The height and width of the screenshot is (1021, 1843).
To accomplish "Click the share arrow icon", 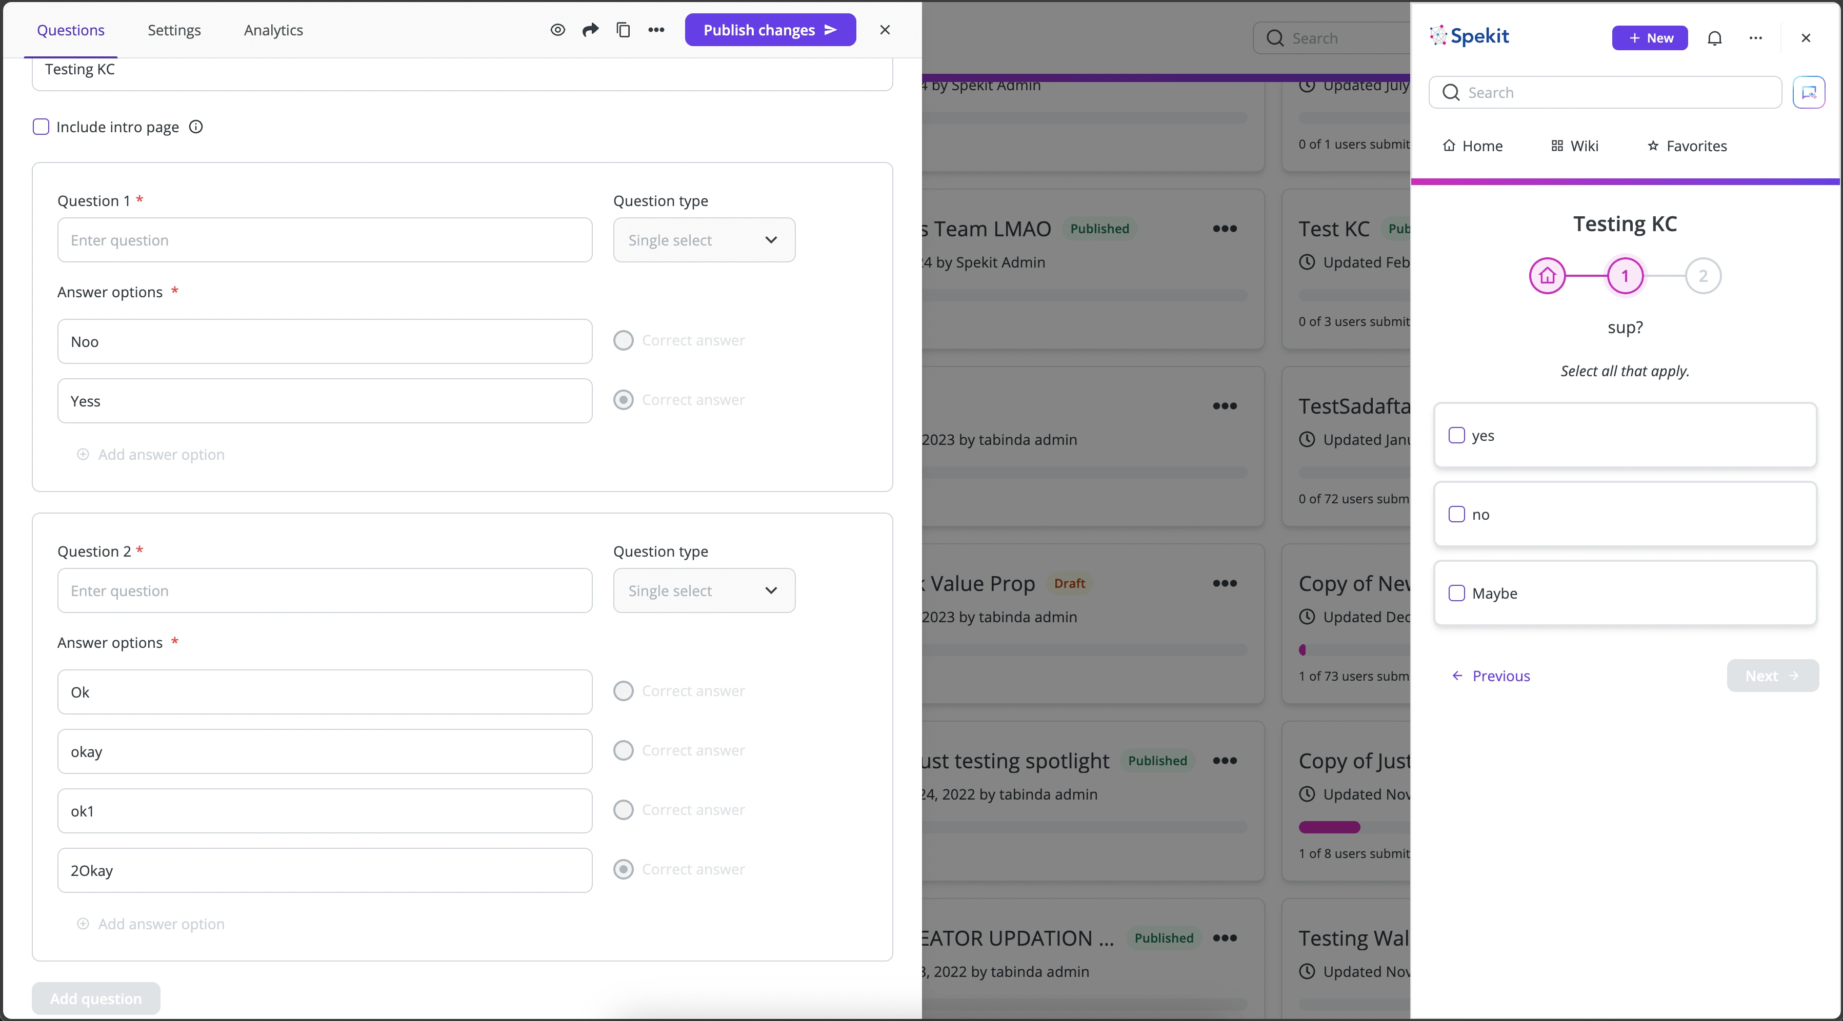I will coord(590,30).
